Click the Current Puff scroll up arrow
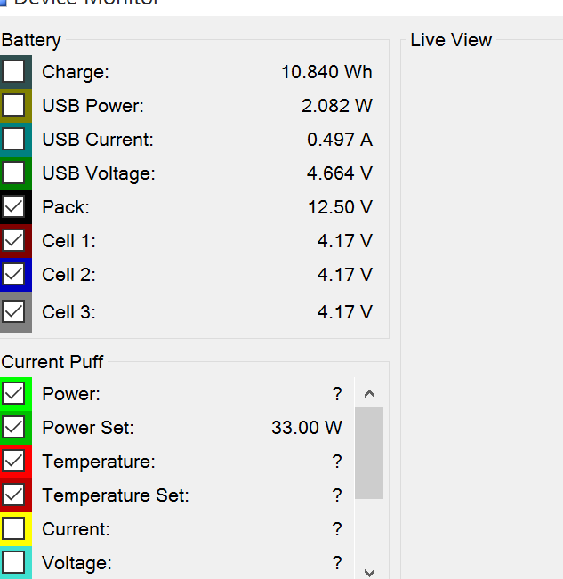The image size is (563, 579). click(x=370, y=393)
